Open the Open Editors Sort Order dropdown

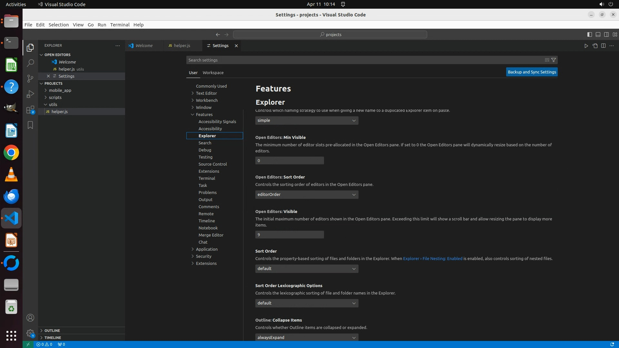coord(307,195)
